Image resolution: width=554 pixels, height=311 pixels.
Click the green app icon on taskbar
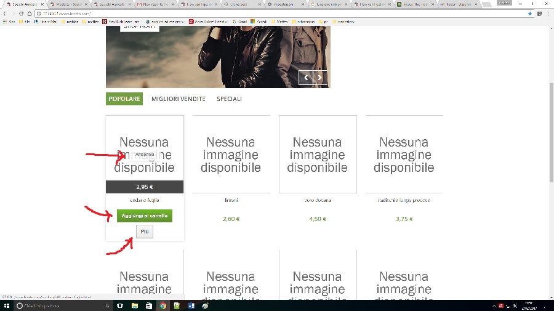[x=177, y=305]
